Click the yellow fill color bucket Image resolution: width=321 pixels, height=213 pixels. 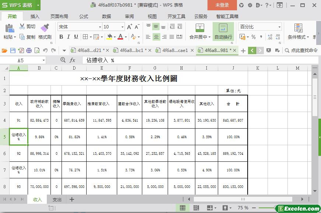click(x=109, y=37)
